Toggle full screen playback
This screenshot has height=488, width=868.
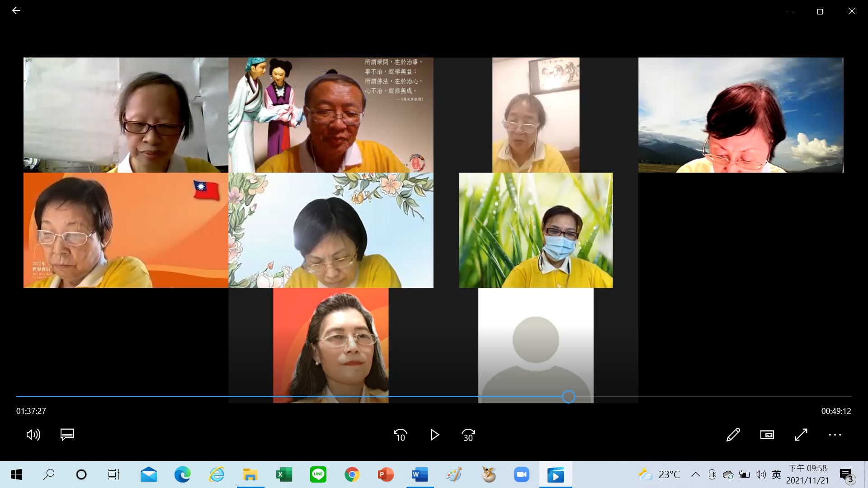pos(801,435)
